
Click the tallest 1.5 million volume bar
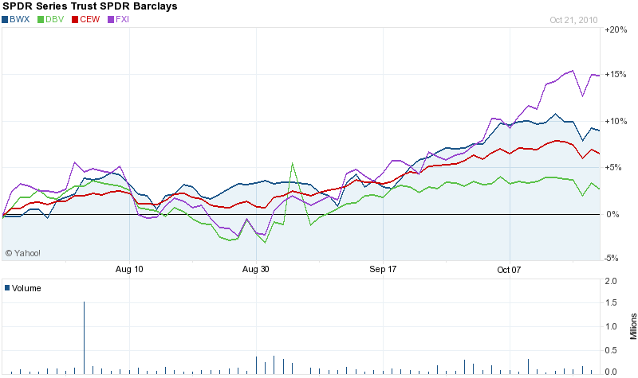click(x=85, y=337)
